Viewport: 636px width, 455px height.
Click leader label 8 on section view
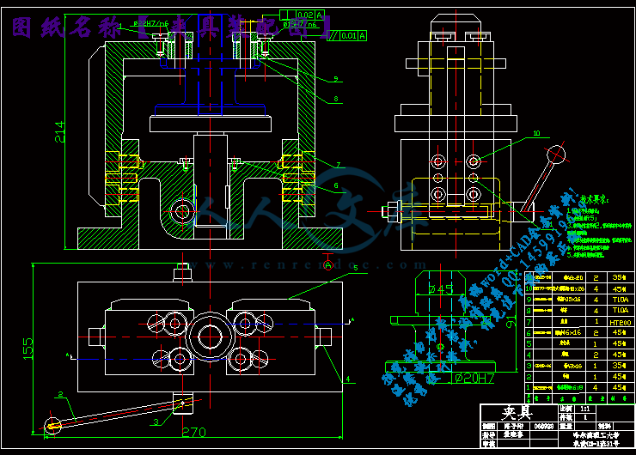pyautogui.click(x=336, y=99)
